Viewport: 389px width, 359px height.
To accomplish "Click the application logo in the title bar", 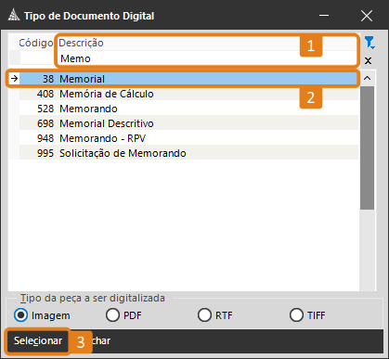I will 14,15.
